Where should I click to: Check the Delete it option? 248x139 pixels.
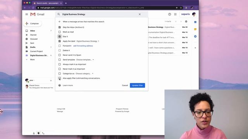[x=59, y=51]
